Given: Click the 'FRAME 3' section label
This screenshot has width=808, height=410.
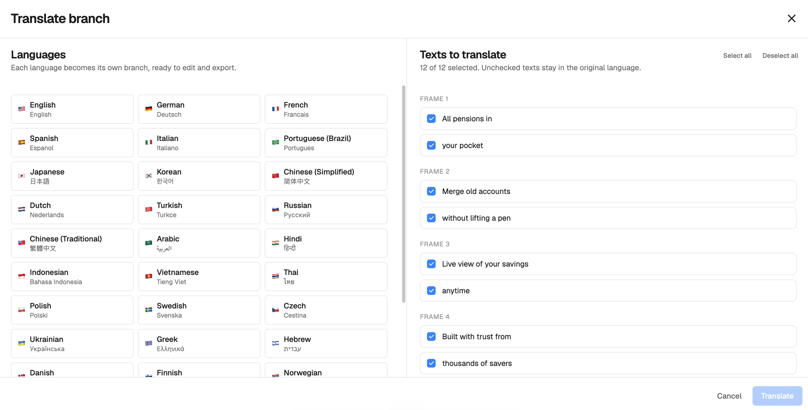Looking at the screenshot, I should (x=435, y=244).
